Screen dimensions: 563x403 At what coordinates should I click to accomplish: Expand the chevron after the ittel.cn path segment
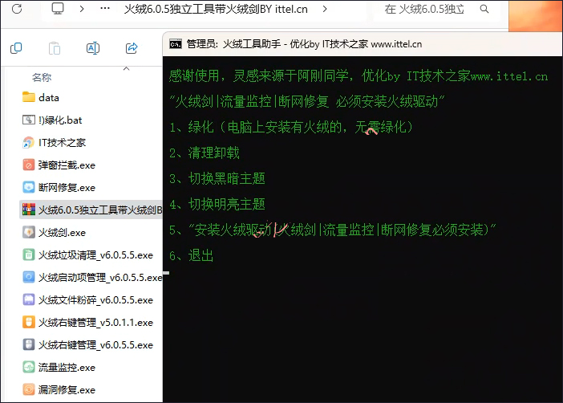(x=325, y=9)
